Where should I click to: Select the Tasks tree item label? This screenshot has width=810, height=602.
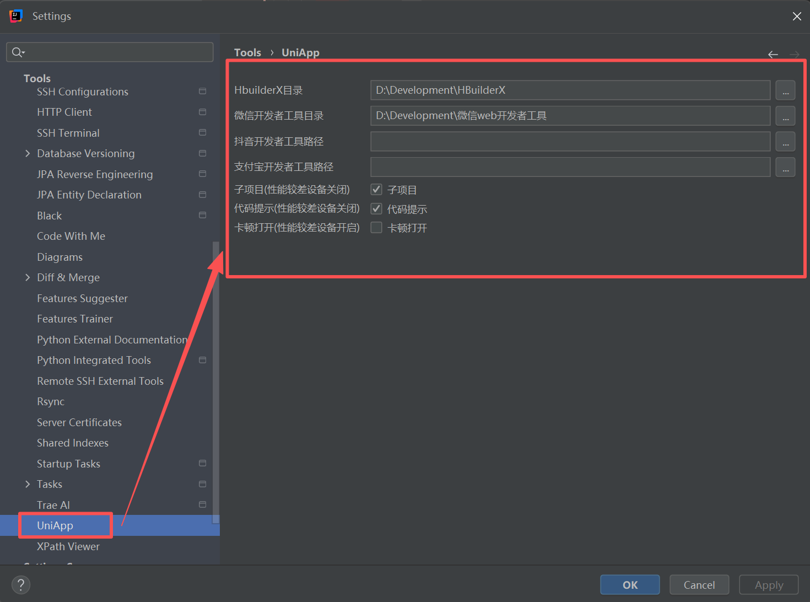pyautogui.click(x=50, y=484)
